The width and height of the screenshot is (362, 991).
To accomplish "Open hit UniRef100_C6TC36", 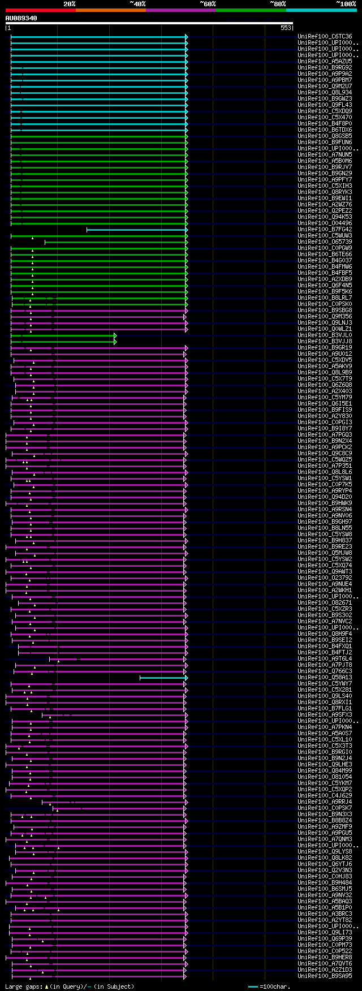I will click(x=325, y=37).
